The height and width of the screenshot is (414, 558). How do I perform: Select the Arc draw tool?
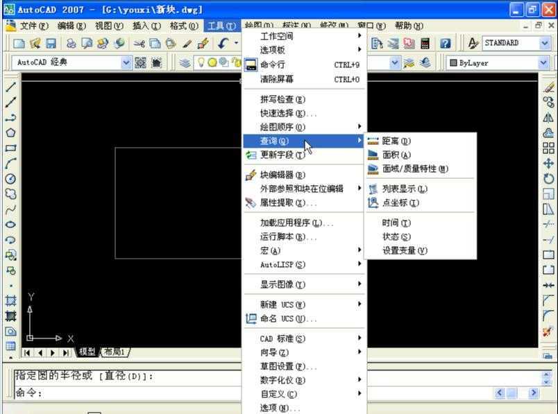point(10,164)
